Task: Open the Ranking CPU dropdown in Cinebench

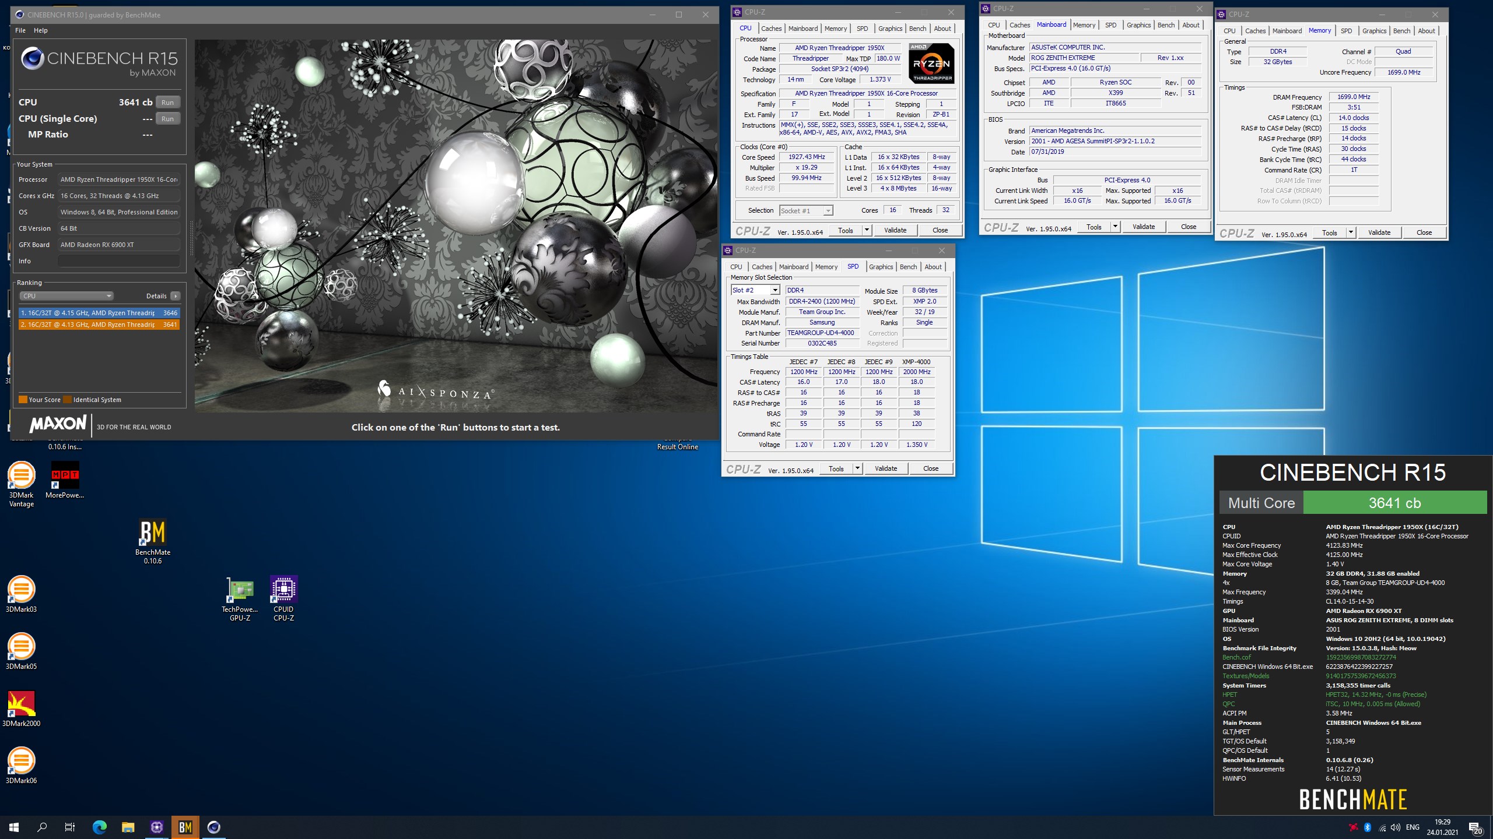Action: 66,296
